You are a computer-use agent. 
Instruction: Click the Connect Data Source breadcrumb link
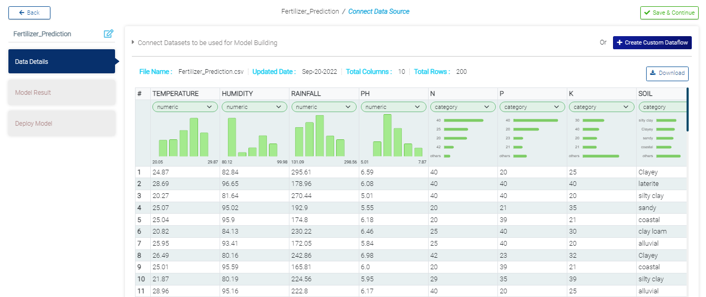point(378,12)
